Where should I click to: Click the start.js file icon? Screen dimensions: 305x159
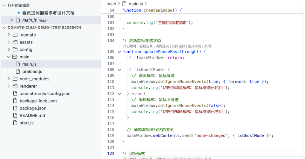(15, 123)
